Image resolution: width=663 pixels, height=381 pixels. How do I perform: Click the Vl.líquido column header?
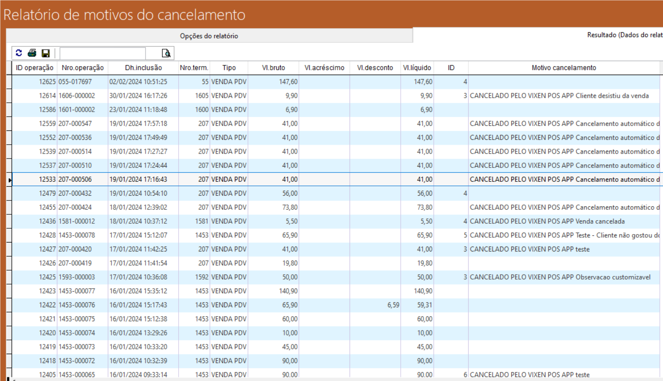coord(417,68)
